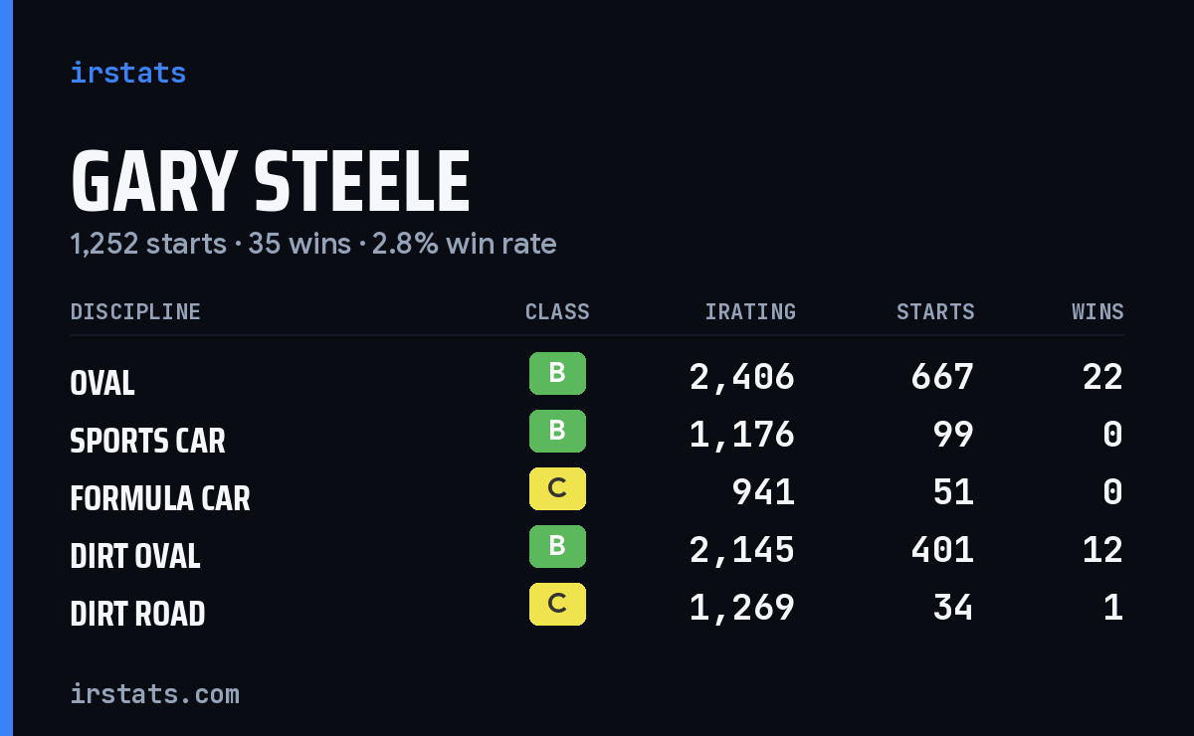
Task: Click the 1,252 starts summary line
Action: [x=313, y=244]
